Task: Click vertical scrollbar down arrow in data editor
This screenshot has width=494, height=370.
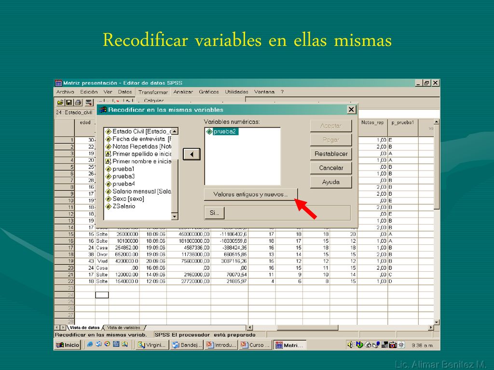Action: pyautogui.click(x=436, y=322)
